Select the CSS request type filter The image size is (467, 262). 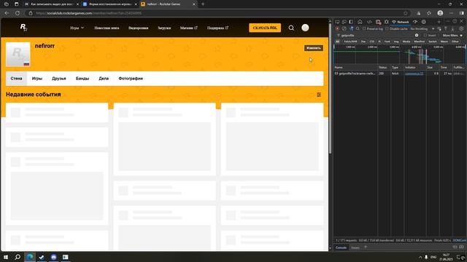(372, 41)
